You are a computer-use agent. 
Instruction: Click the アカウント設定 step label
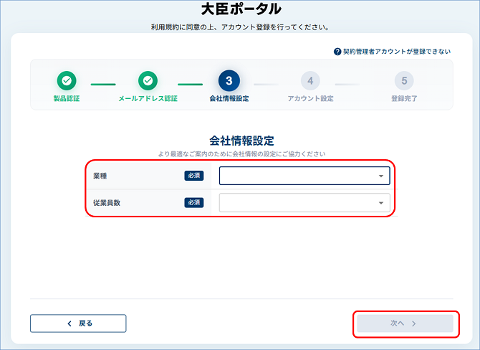(x=310, y=98)
